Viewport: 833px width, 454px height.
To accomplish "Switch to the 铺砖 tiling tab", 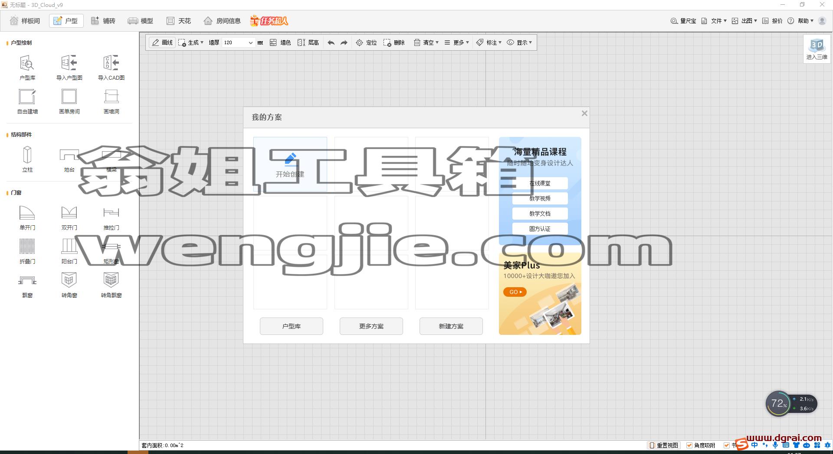I will [x=103, y=21].
